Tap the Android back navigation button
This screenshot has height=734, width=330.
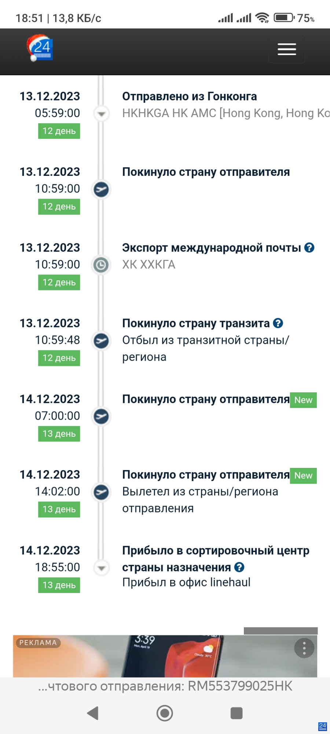click(93, 713)
